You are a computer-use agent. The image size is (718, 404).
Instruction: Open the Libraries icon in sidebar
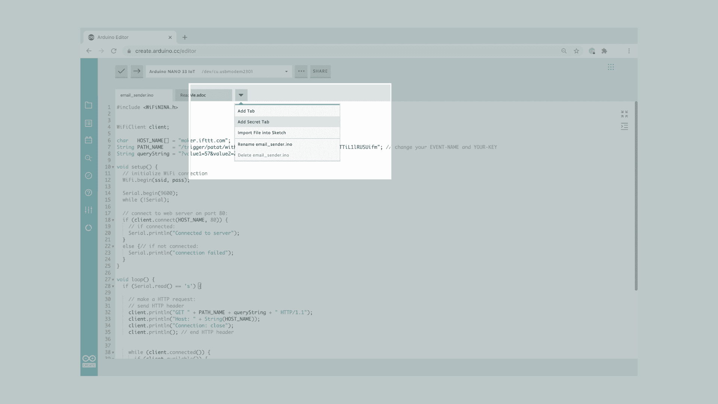(89, 140)
